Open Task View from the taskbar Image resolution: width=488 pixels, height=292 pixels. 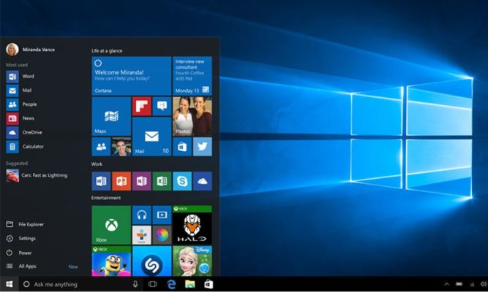tap(153, 283)
